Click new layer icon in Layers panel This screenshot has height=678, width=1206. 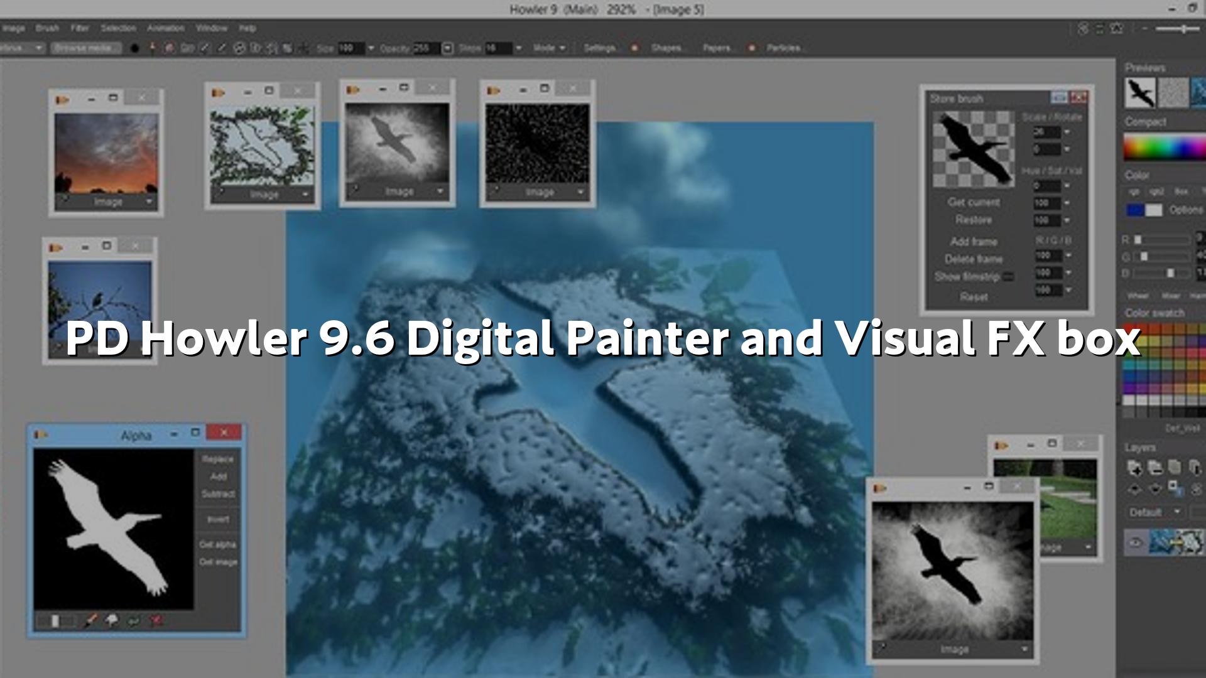pyautogui.click(x=1135, y=468)
